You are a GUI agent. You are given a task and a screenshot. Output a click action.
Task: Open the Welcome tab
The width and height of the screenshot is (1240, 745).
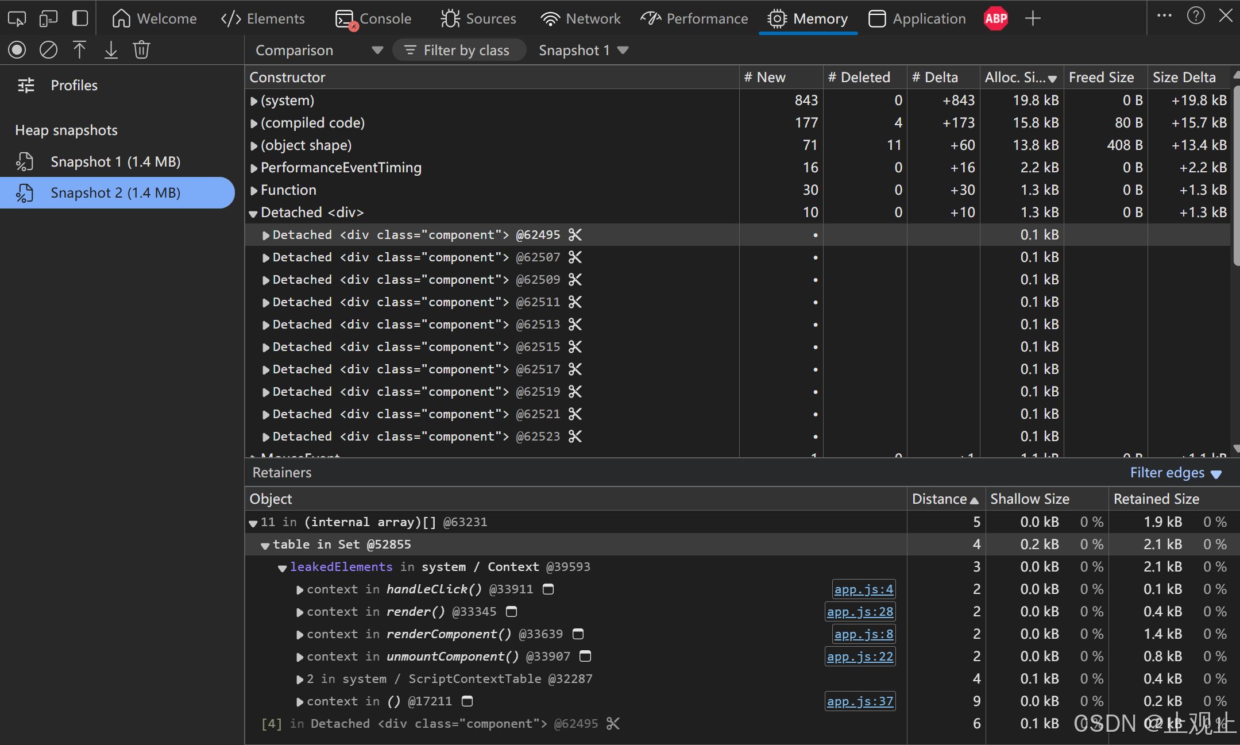154,19
